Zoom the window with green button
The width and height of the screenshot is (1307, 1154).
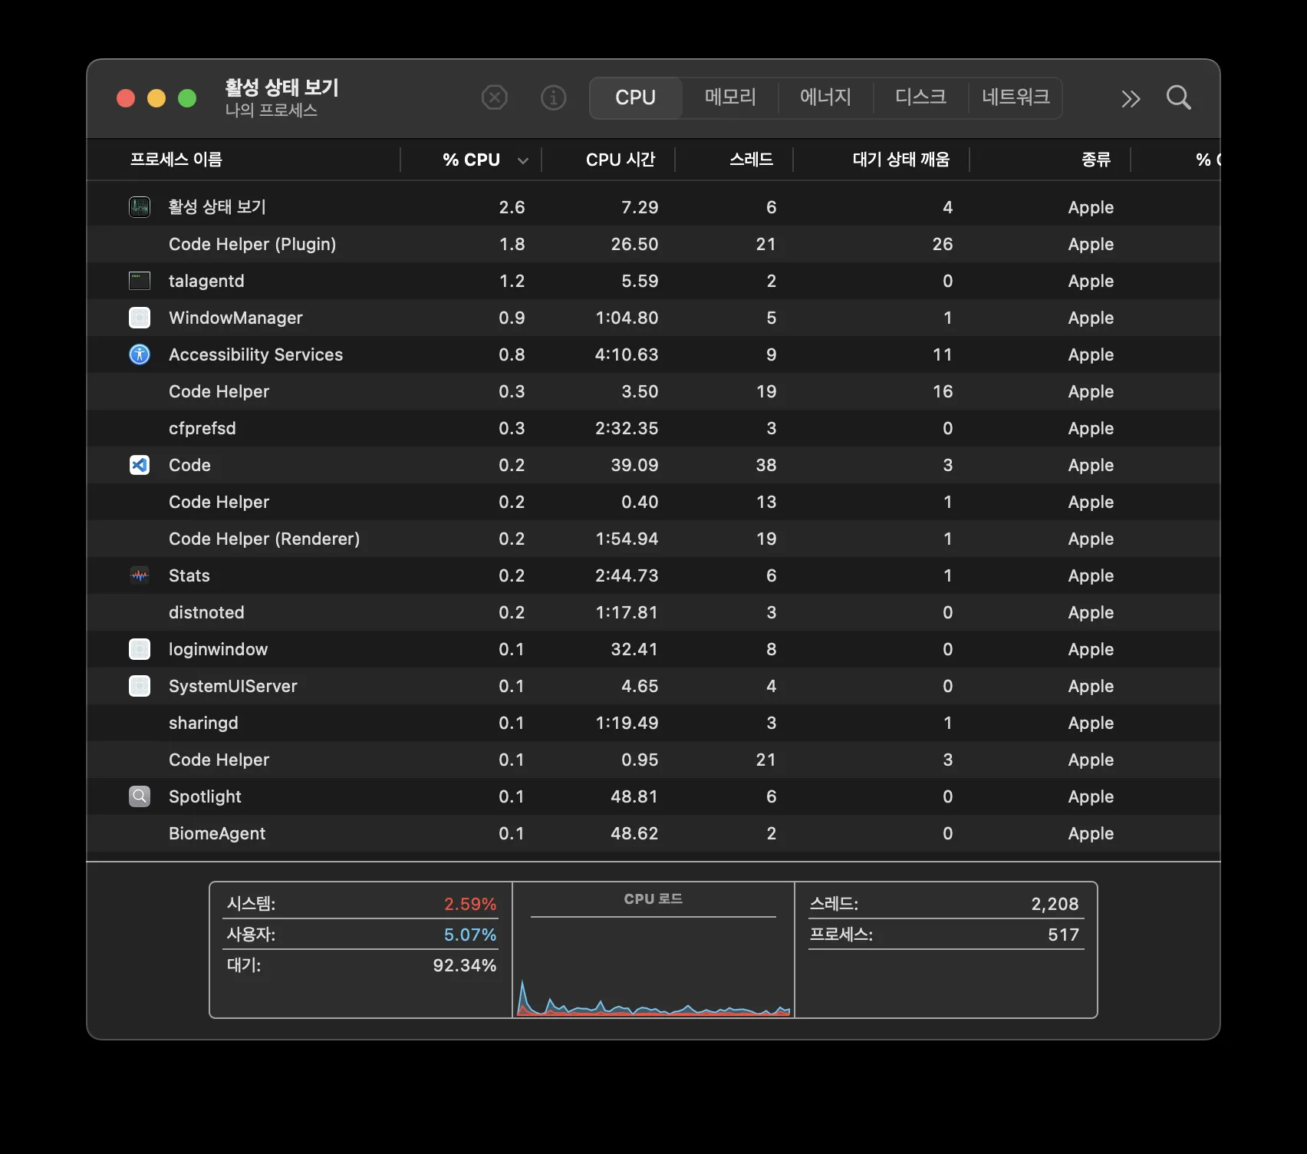[x=187, y=98]
